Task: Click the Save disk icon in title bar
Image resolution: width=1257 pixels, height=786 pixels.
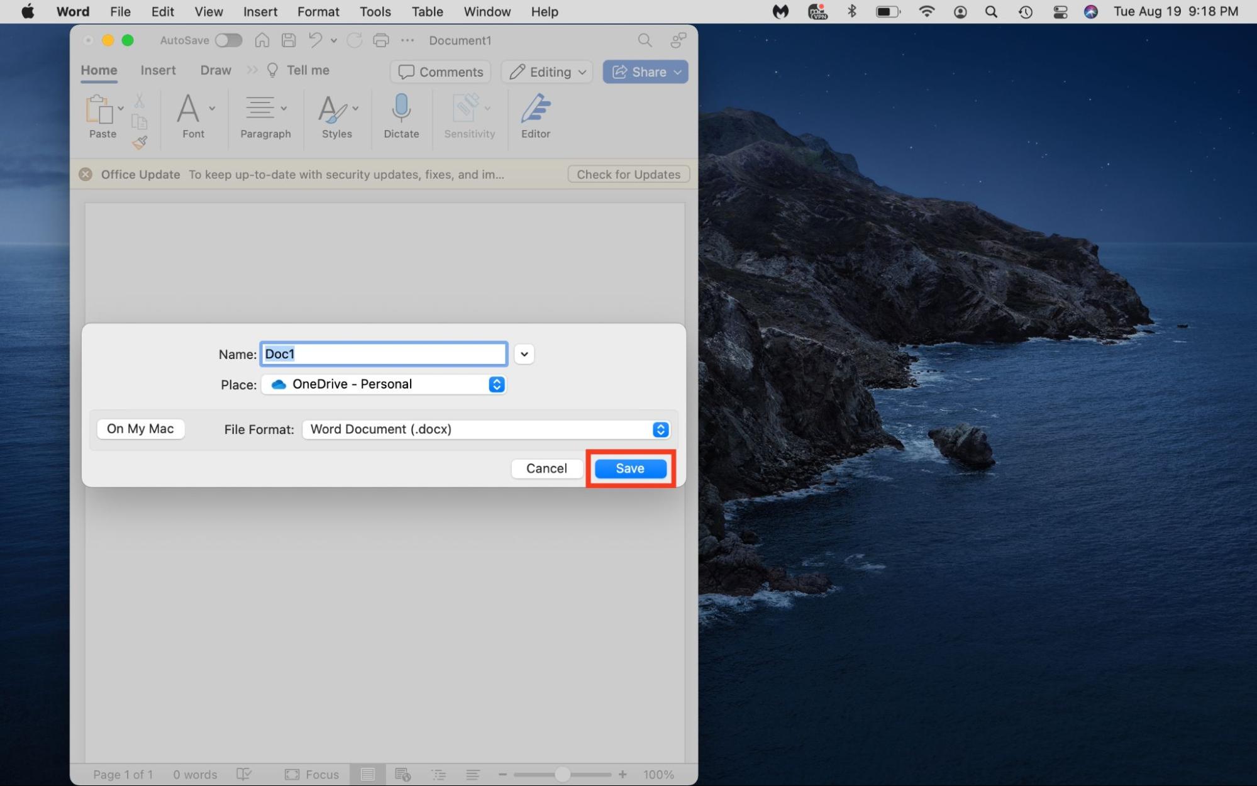Action: tap(288, 40)
